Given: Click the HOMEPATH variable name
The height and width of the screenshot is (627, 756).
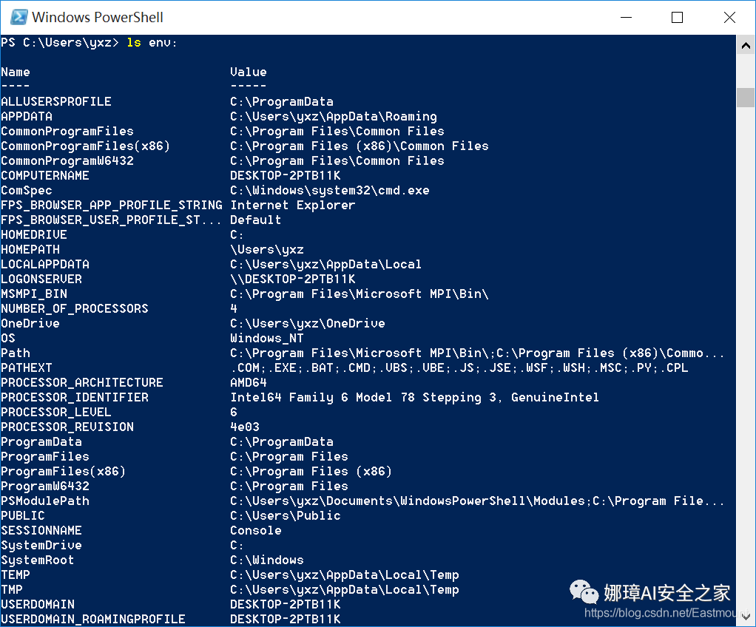Looking at the screenshot, I should pyautogui.click(x=30, y=250).
